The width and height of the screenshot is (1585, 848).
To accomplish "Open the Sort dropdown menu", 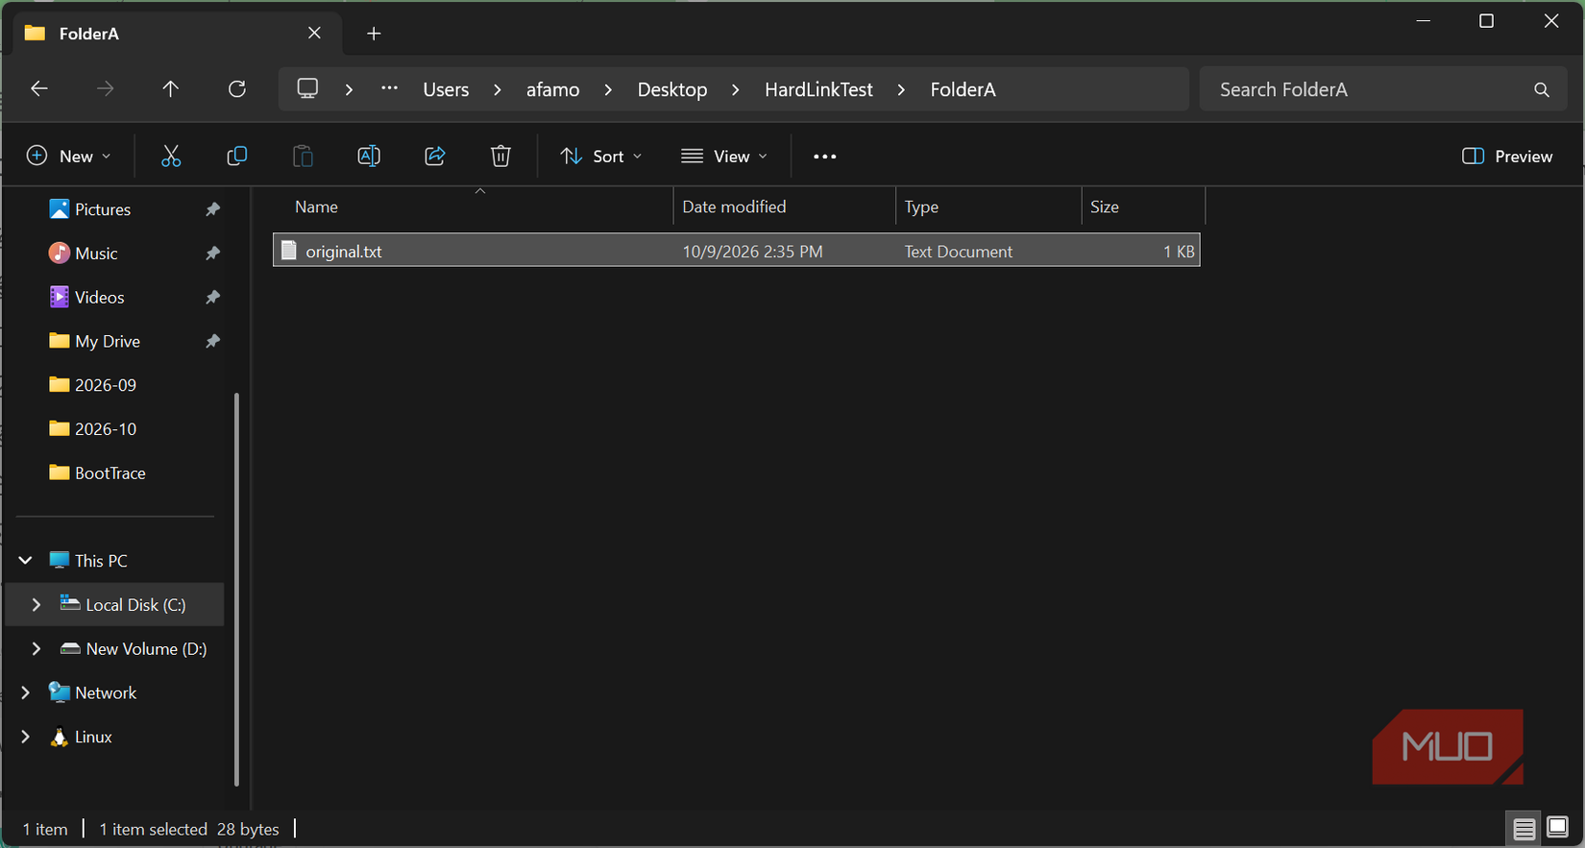I will point(601,157).
